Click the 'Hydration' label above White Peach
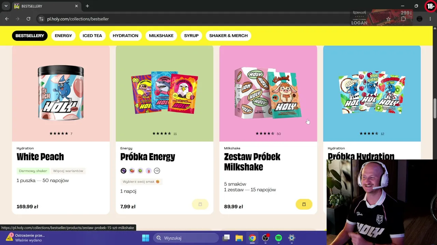The width and height of the screenshot is (437, 245). pos(25,148)
